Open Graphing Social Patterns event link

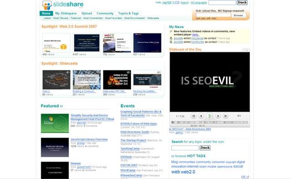tap(141, 114)
